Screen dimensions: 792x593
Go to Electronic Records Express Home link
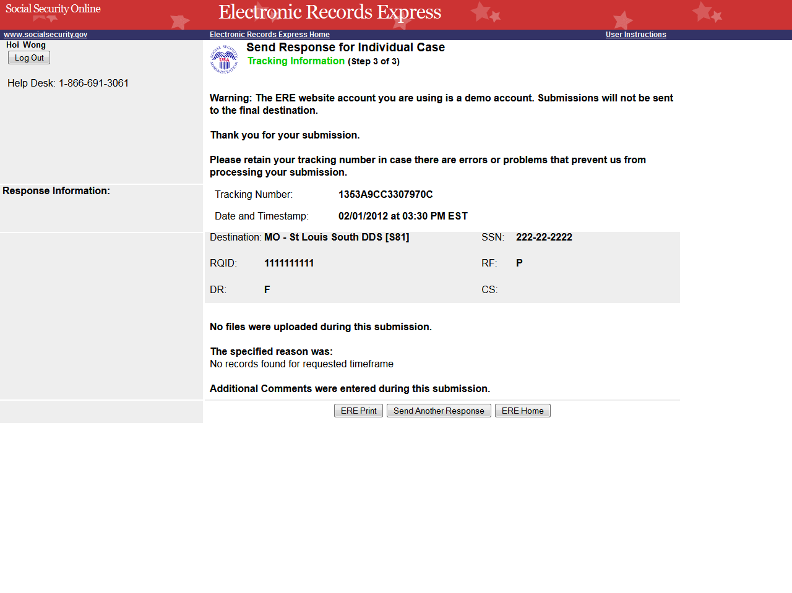(270, 35)
